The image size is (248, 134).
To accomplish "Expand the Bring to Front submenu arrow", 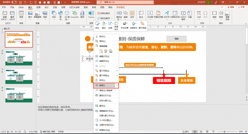I will [117, 71].
